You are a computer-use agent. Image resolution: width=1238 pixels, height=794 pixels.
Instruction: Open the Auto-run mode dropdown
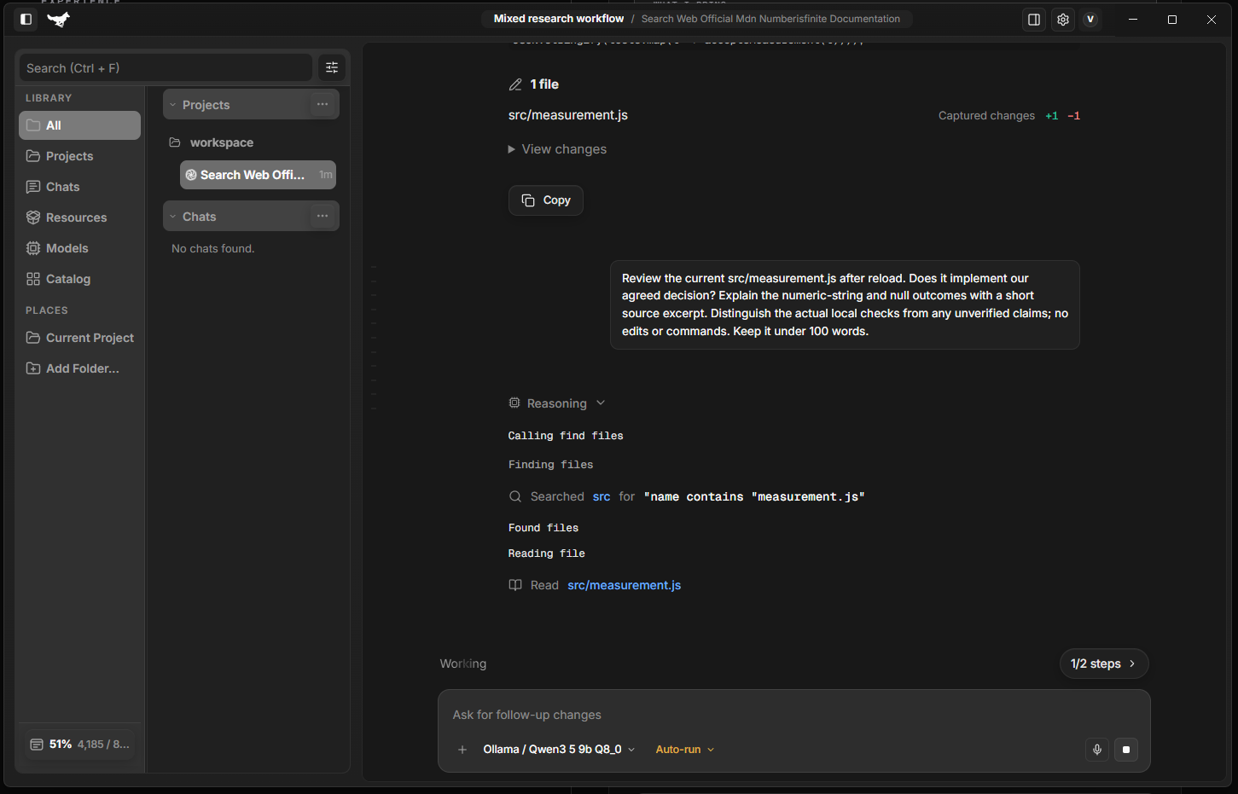click(x=685, y=750)
